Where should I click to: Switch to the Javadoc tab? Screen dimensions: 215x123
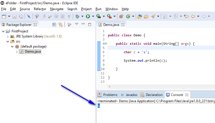[x=129, y=95]
